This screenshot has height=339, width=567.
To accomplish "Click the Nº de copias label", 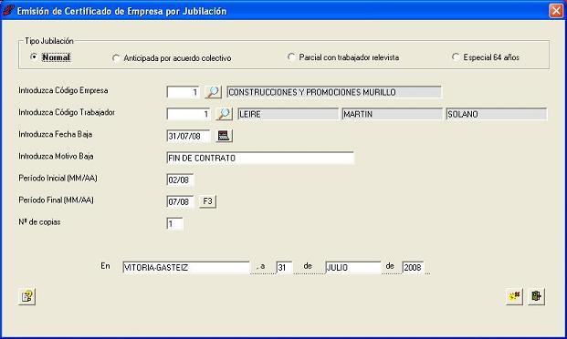I will (x=39, y=222).
